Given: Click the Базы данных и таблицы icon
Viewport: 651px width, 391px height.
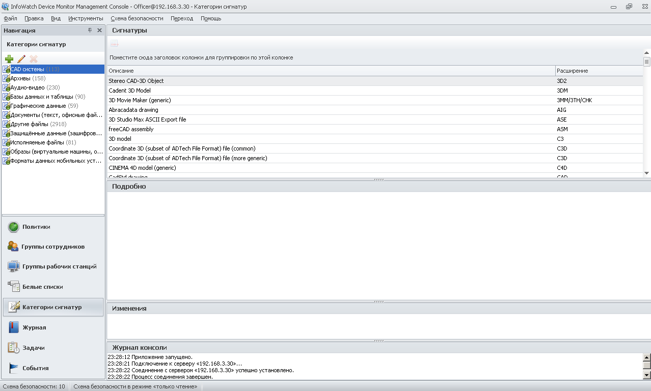Looking at the screenshot, I should pos(7,97).
